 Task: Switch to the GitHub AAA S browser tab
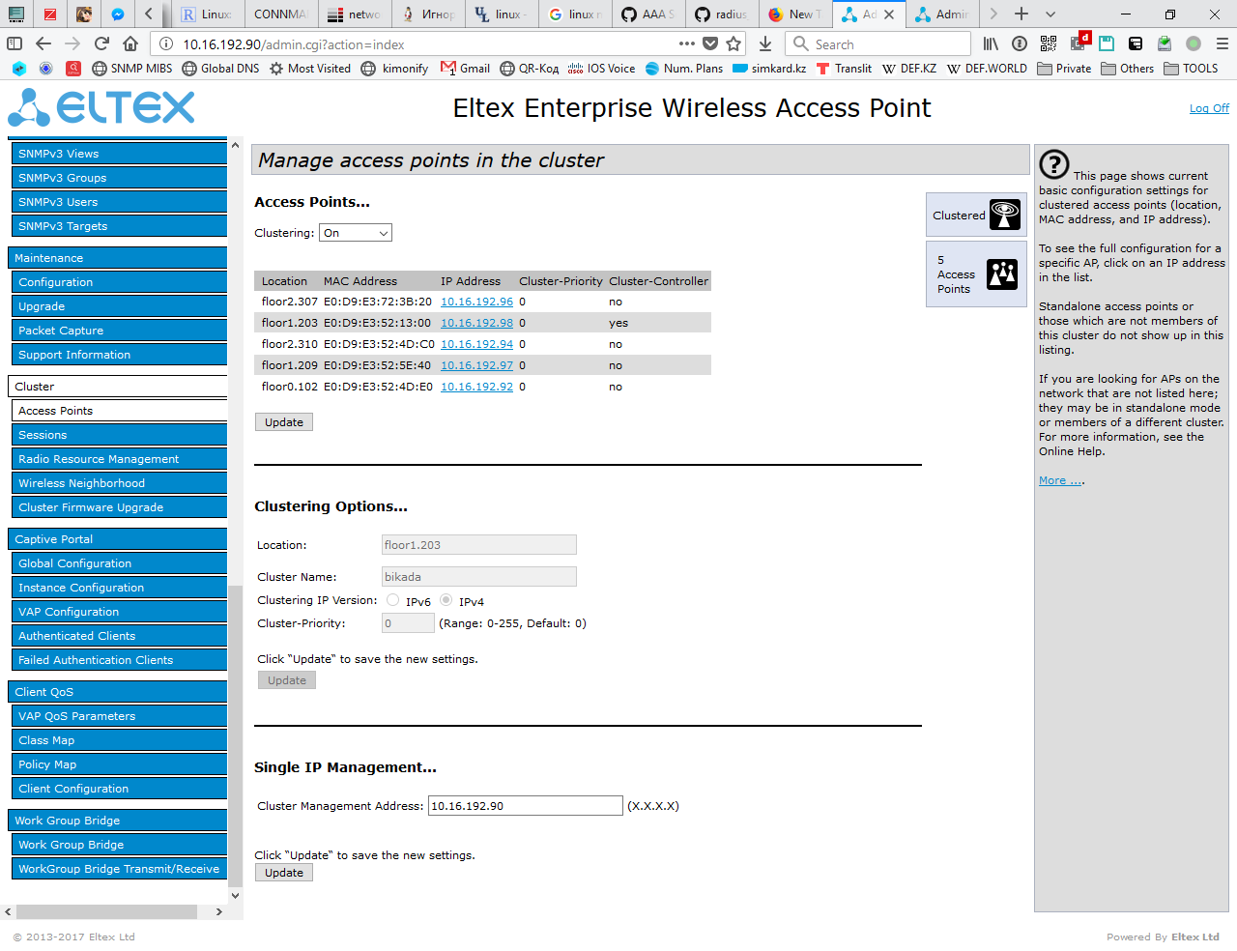pos(648,14)
